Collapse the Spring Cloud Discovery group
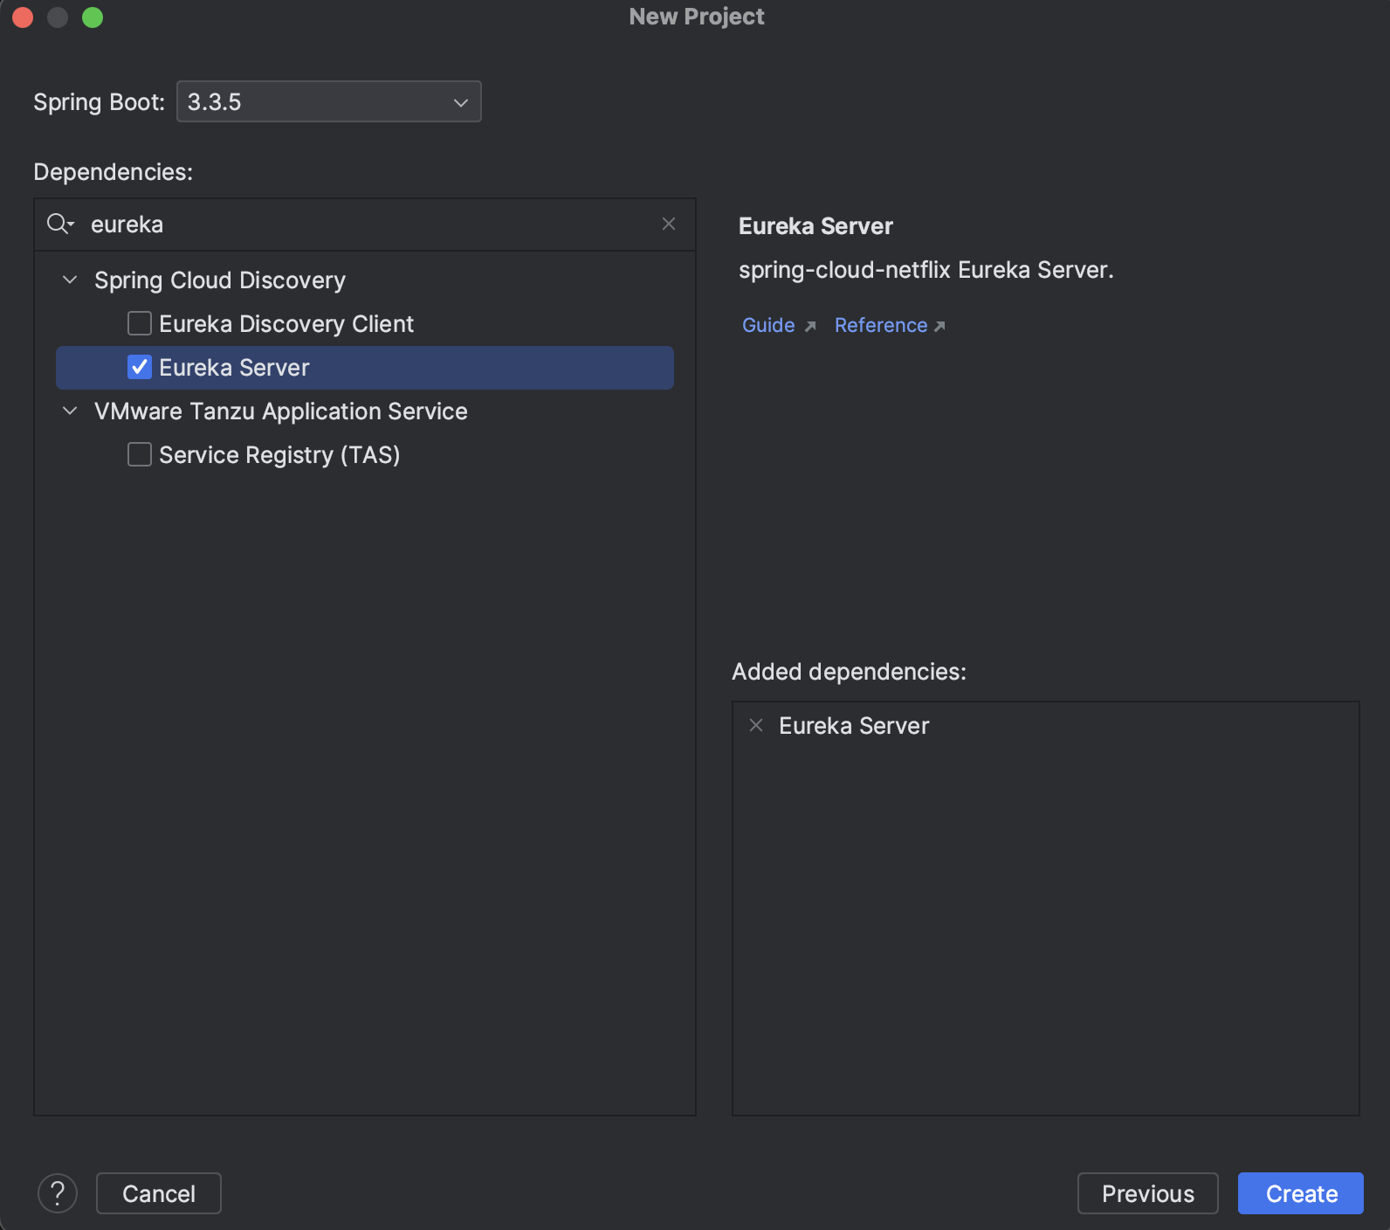Screen dimensions: 1390x1230 point(71,280)
